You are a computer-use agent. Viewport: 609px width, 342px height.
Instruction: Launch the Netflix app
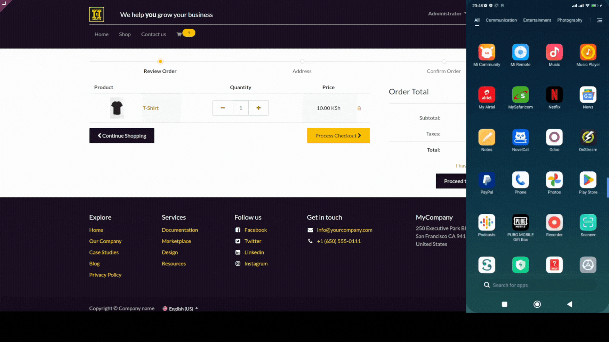[x=554, y=95]
